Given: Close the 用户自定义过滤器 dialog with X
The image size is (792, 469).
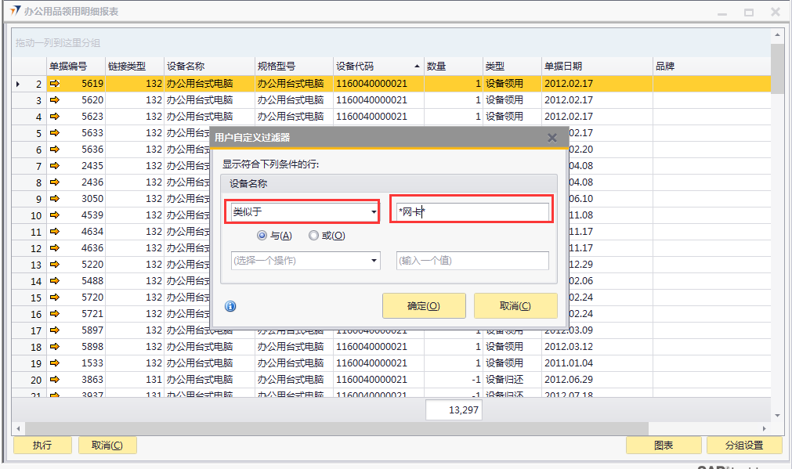Looking at the screenshot, I should click(552, 138).
